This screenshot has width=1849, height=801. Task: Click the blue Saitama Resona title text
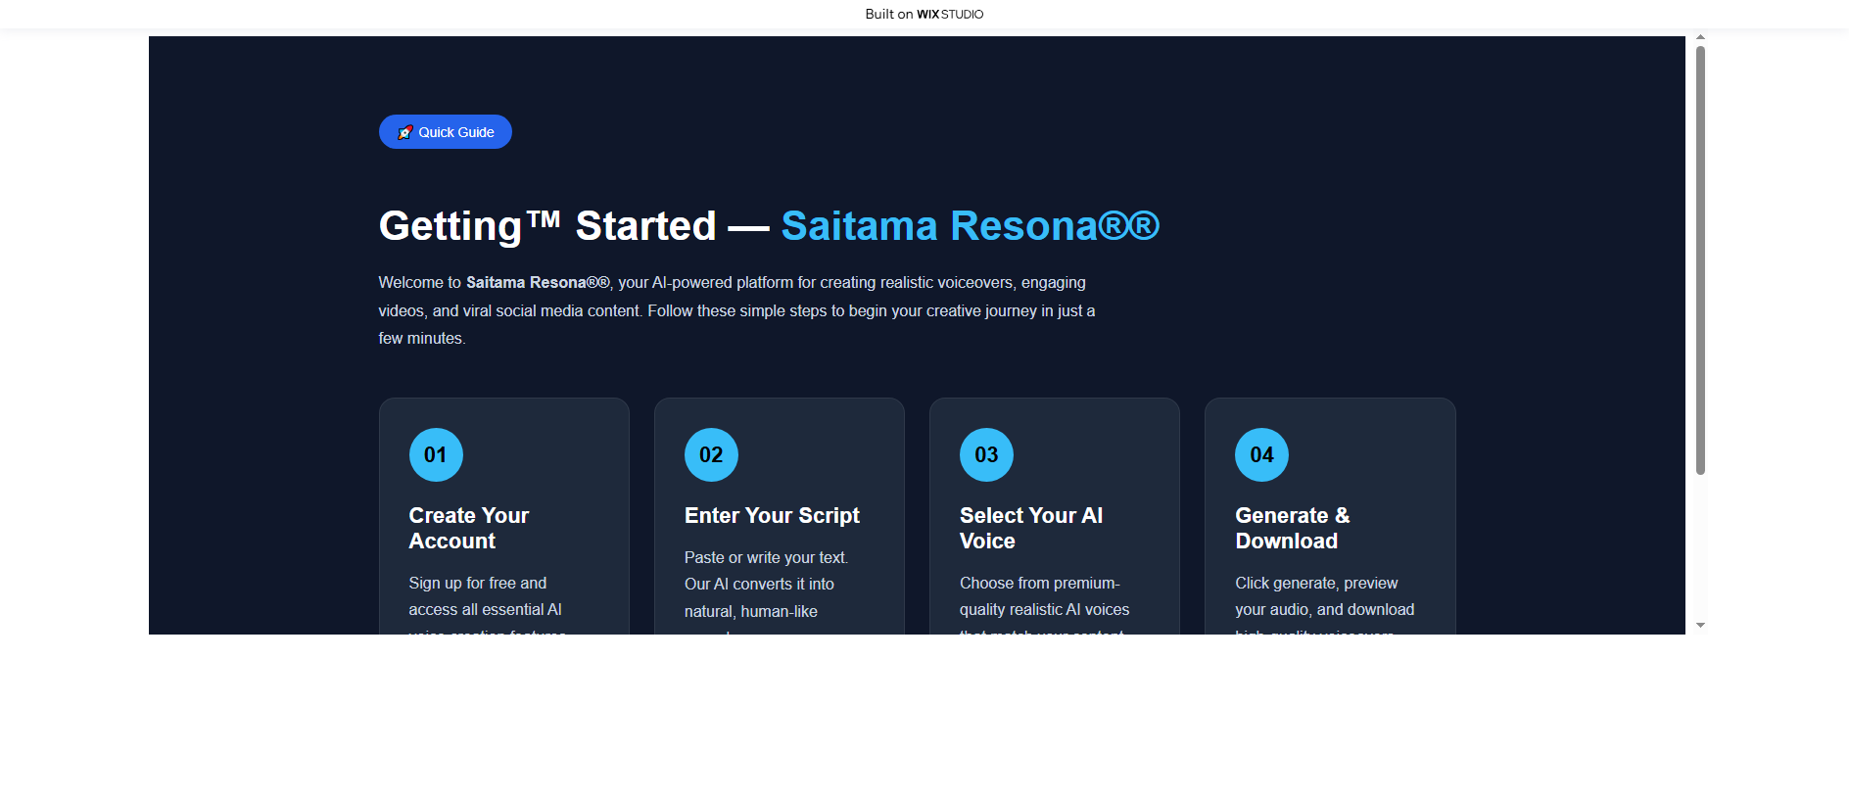(x=971, y=225)
